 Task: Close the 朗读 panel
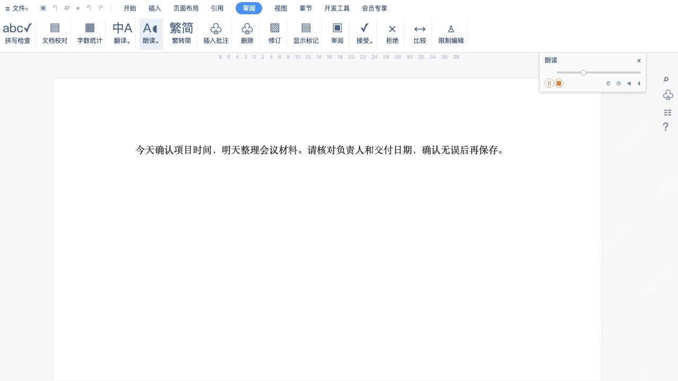click(639, 61)
